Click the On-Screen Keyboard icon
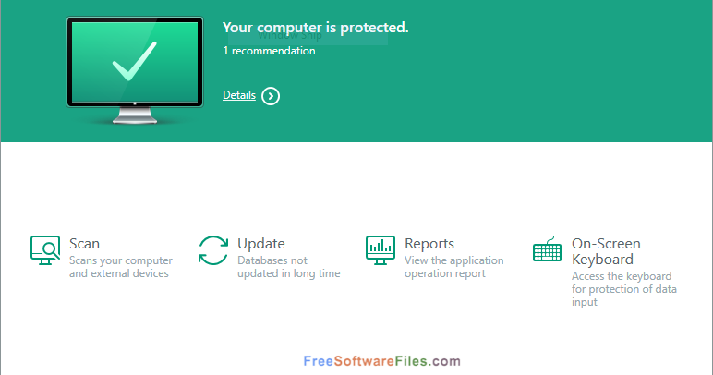The image size is (713, 375). [547, 249]
